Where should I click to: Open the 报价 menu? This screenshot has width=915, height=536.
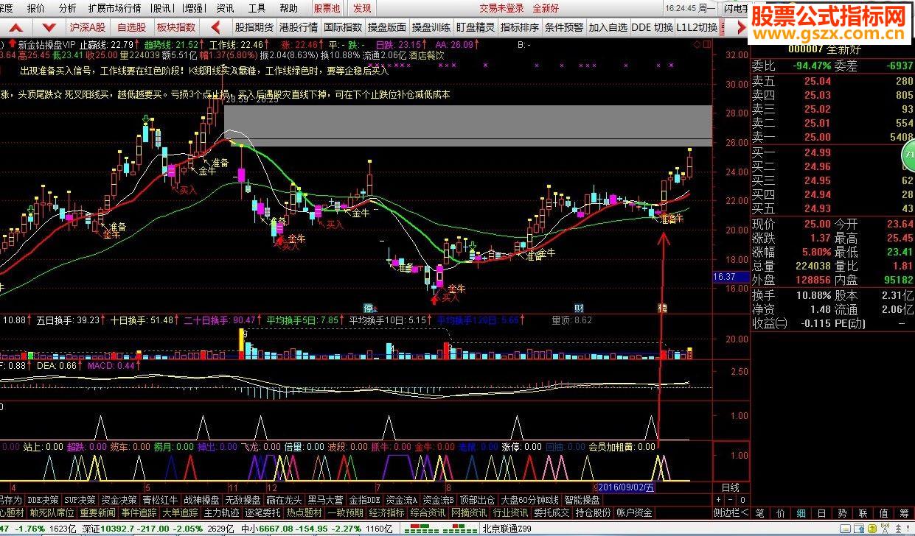pos(35,8)
